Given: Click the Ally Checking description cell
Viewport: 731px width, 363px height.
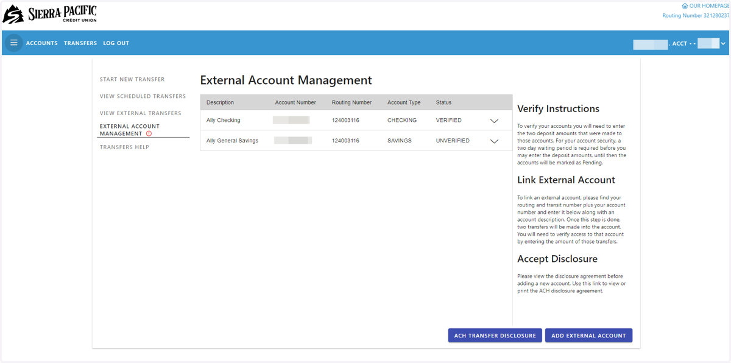Looking at the screenshot, I should point(224,121).
